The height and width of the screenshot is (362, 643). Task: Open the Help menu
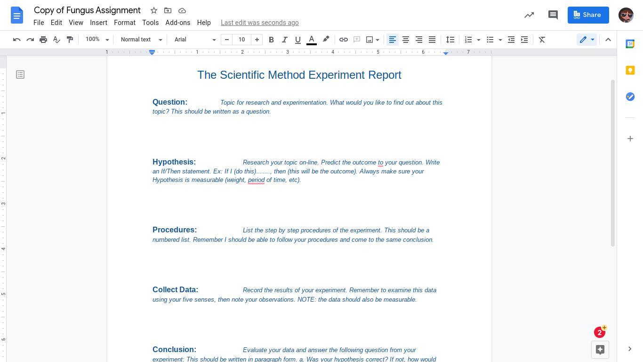[x=204, y=23]
